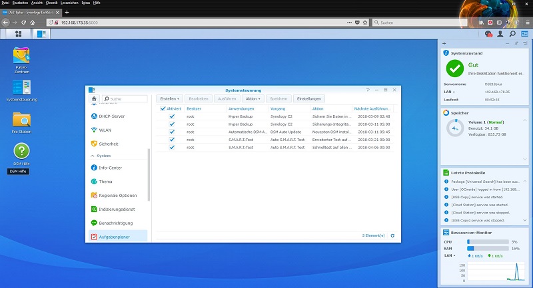This screenshot has width=533, height=288.
Task: Open the Paket-Zentrum desktop icon
Action: pos(21,56)
